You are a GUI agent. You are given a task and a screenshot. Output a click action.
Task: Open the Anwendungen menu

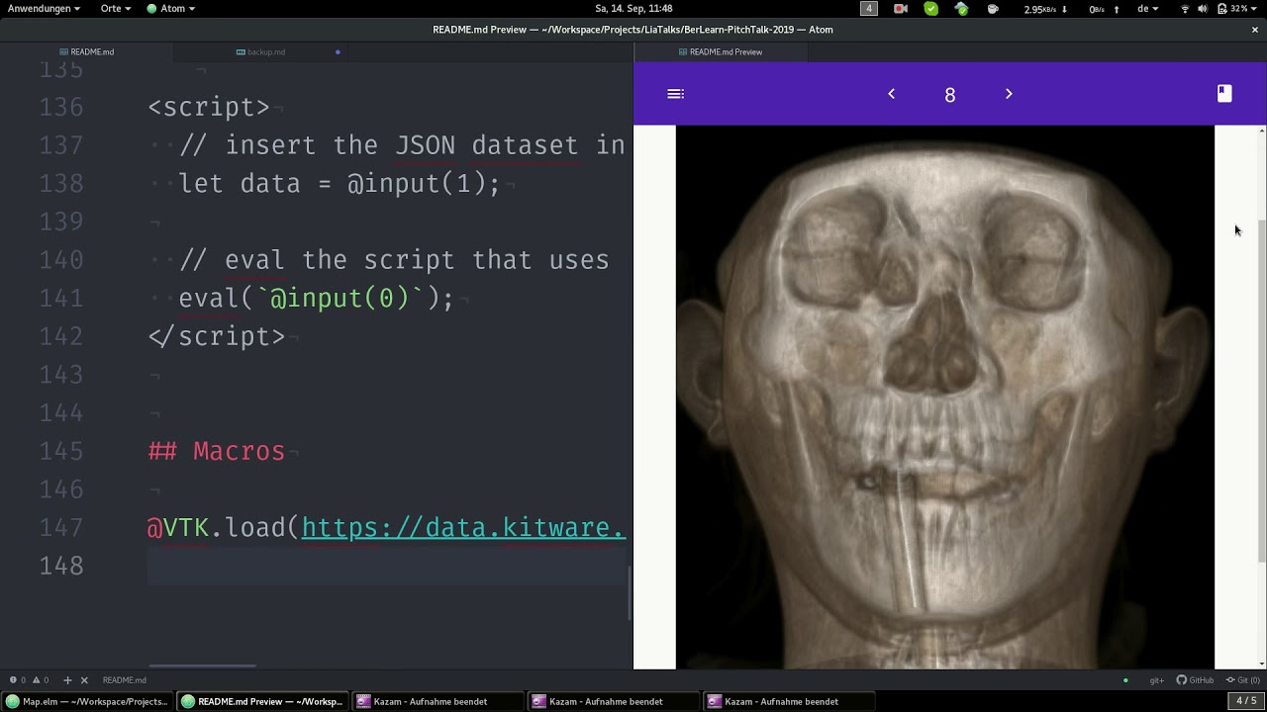45,8
